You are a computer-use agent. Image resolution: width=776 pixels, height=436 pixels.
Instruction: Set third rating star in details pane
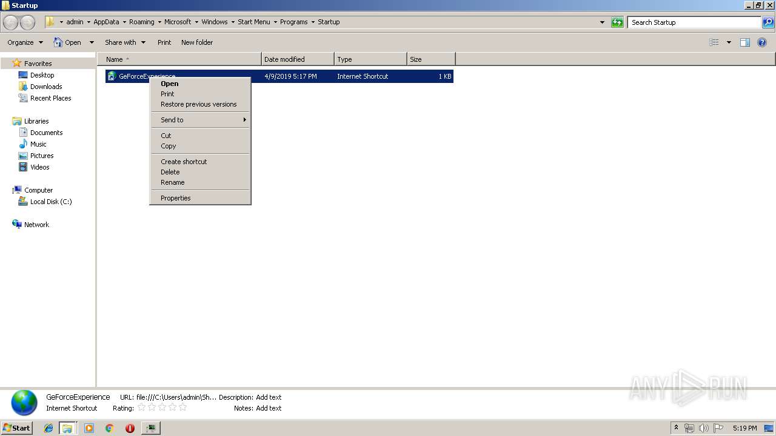[162, 408]
